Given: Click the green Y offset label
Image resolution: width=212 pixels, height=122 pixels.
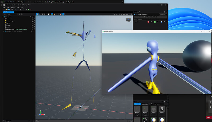Looking at the screenshot, I should click(155, 22).
